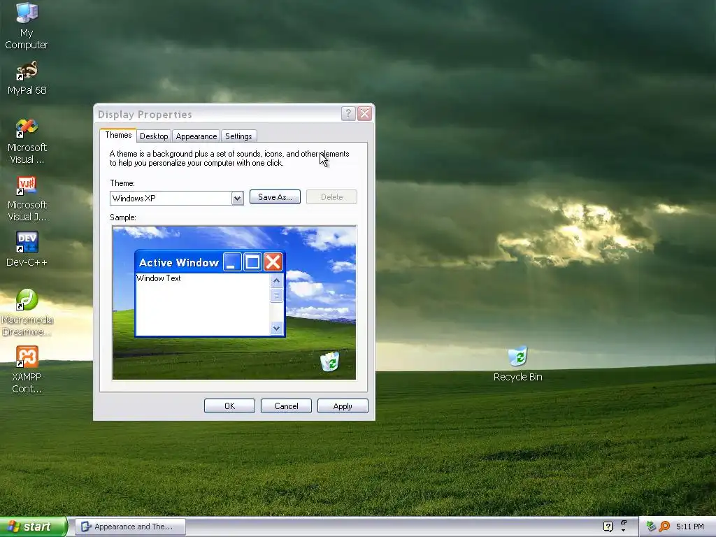Click the Windows XP theme combo box
Image resolution: width=716 pixels, height=537 pixels.
[177, 198]
